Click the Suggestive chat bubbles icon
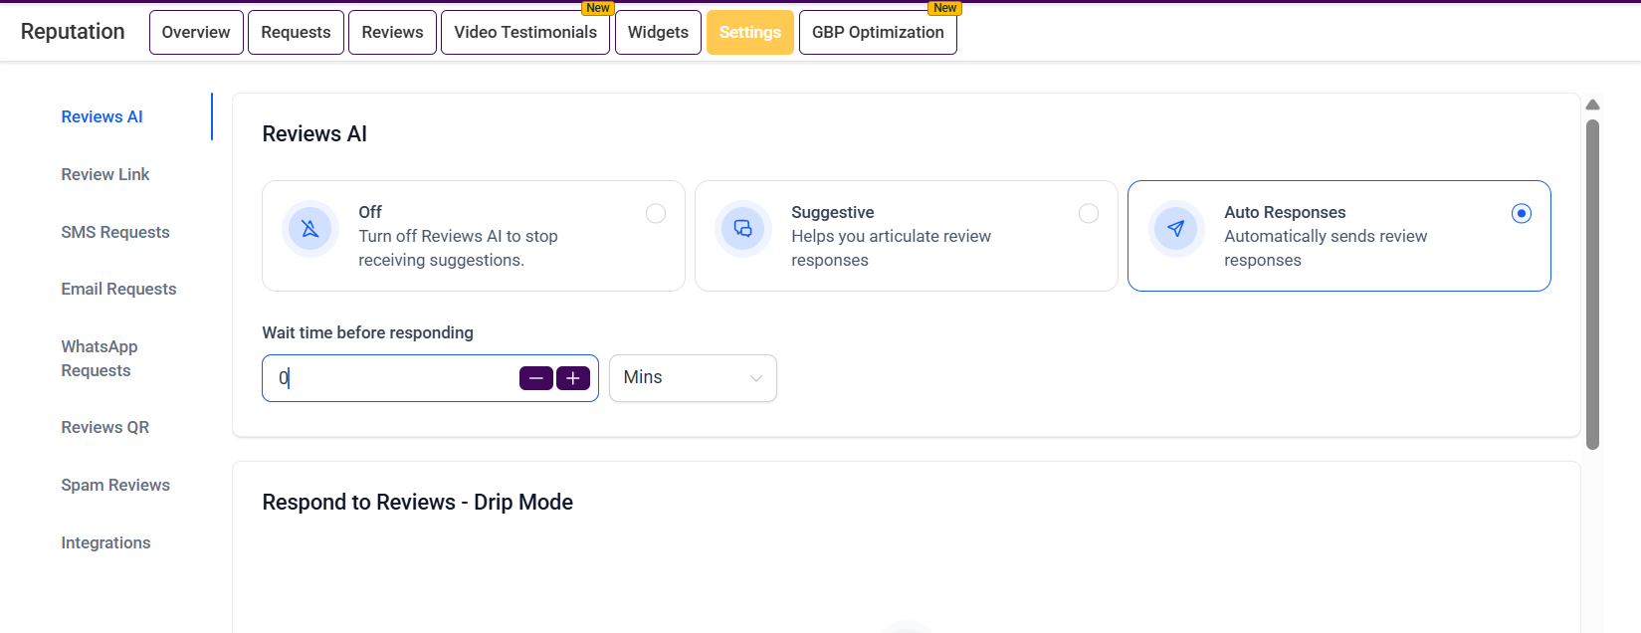Viewport: 1641px width, 633px height. pyautogui.click(x=743, y=229)
